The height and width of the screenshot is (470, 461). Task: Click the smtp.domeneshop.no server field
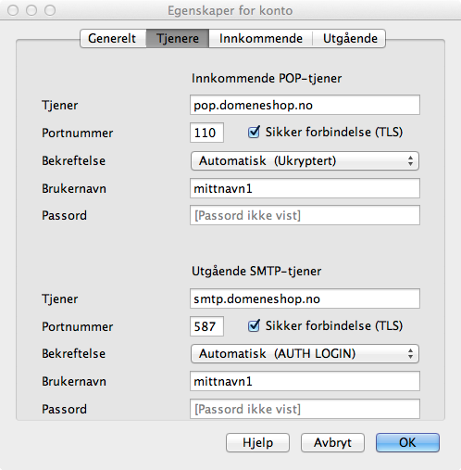click(305, 299)
